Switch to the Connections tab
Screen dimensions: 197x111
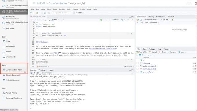(x=161, y=17)
